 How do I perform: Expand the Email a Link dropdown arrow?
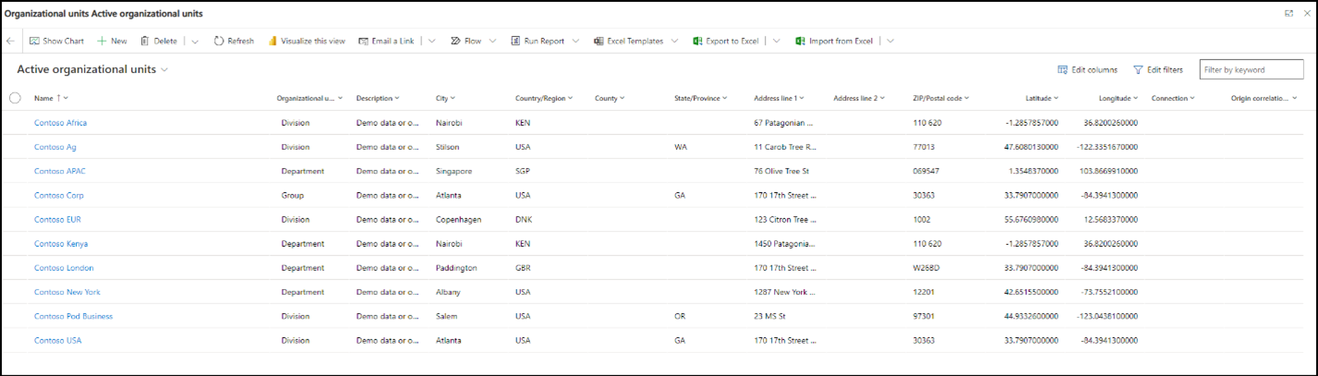tap(431, 41)
